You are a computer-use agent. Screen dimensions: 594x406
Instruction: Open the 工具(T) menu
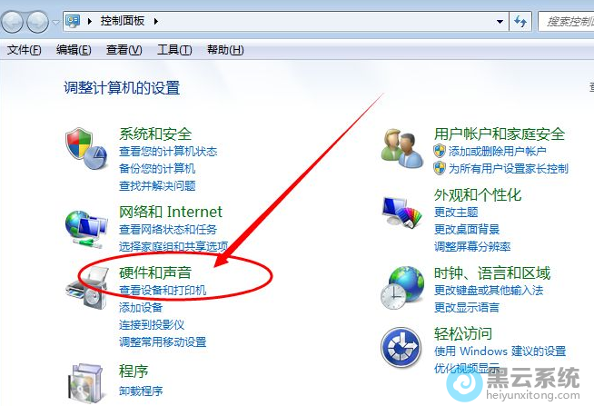[174, 50]
